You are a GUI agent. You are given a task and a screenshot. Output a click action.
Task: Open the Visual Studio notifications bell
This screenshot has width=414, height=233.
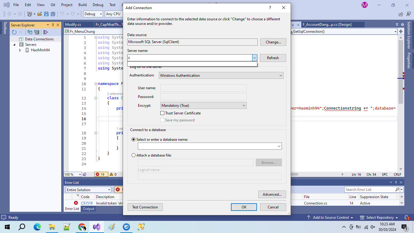click(x=407, y=218)
